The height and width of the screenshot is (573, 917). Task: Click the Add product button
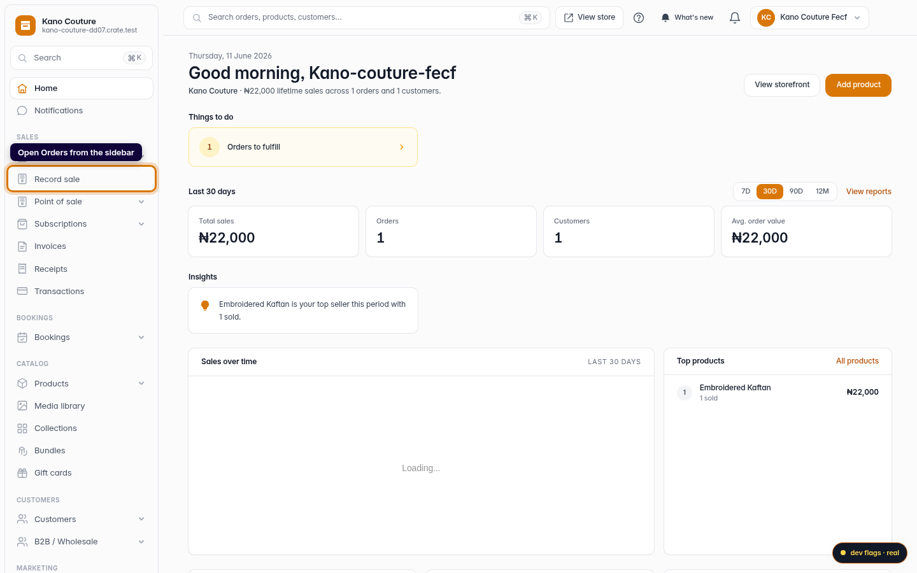coord(858,85)
